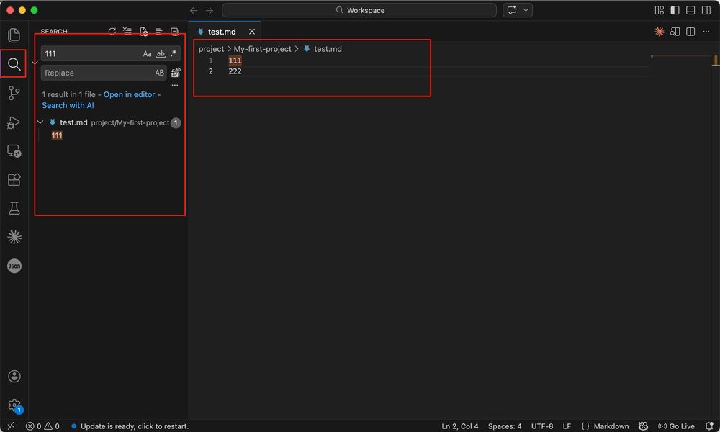Viewport: 720px width, 432px height.
Task: Clear search results in Search panel
Action: (x=127, y=32)
